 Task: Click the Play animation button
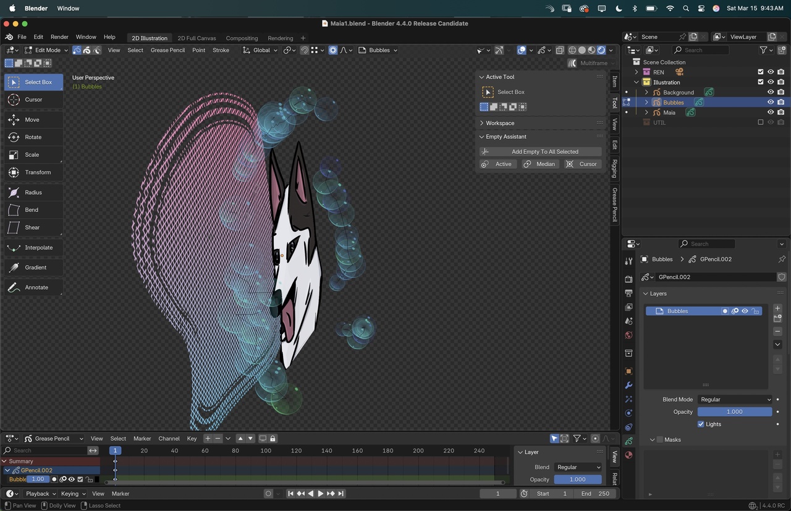tap(320, 493)
